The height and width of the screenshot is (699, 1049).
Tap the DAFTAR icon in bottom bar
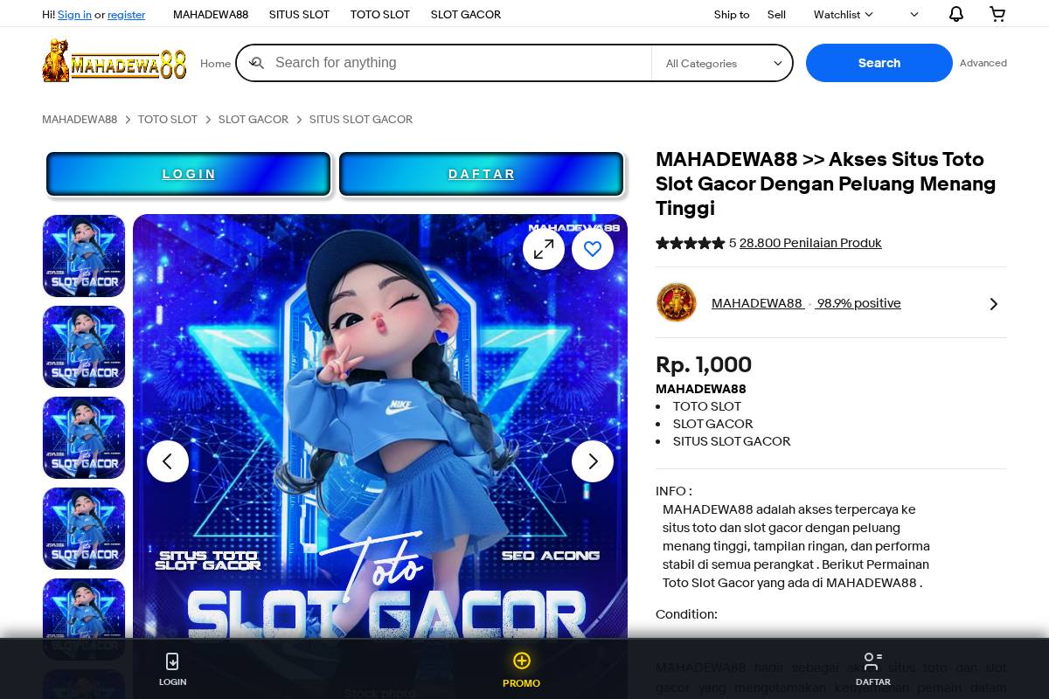pyautogui.click(x=872, y=661)
